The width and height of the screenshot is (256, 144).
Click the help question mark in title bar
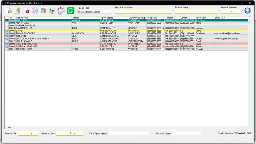pyautogui.click(x=242, y=3)
